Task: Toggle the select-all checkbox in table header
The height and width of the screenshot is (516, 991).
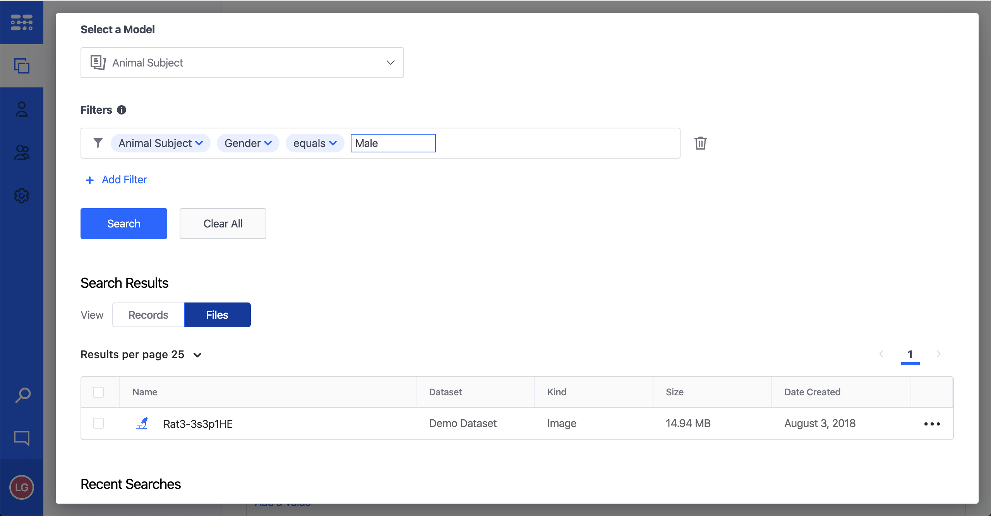Action: click(x=98, y=392)
